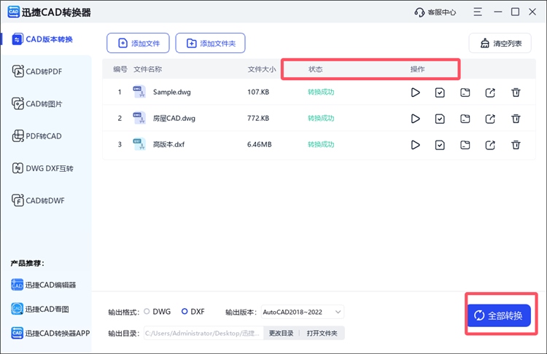The image size is (547, 354).
Task: Click the checkmark file icon for 房屋CAD.dwg
Action: 440,119
